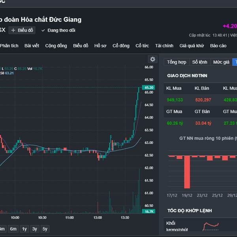Click the 65.20 current price label
Image resolution: width=237 pixels, height=237 pixels.
(149, 88)
